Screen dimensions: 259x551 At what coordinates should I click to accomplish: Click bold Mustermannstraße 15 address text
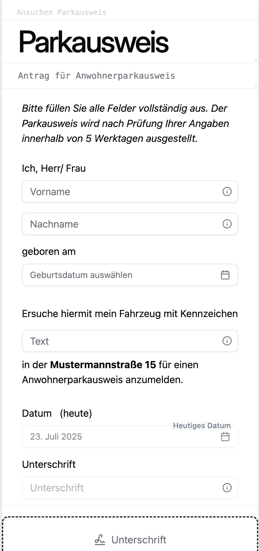pyautogui.click(x=103, y=365)
